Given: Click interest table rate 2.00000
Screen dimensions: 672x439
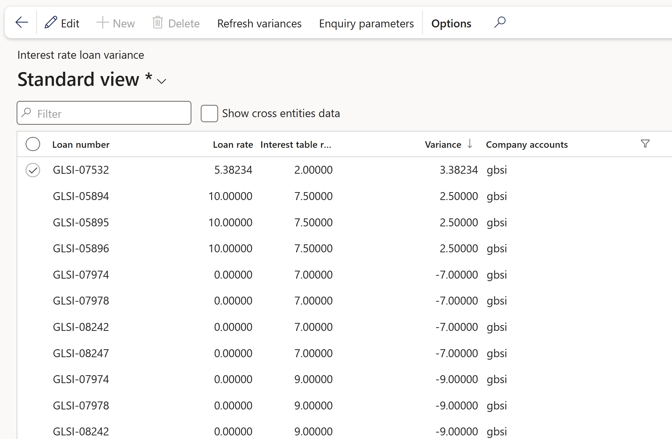Looking at the screenshot, I should [313, 170].
